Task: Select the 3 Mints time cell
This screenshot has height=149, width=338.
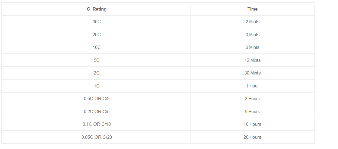Action: (x=252, y=35)
